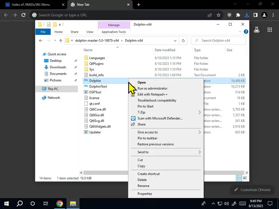This screenshot has height=209, width=279.
Task: Click Share this page icon in Chrome
Action: 210,15
